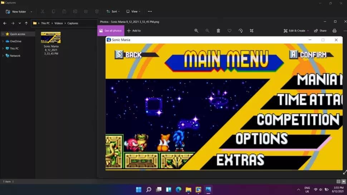Open Microsoft Edge from the taskbar
The height and width of the screenshot is (195, 347).
(x=179, y=189)
